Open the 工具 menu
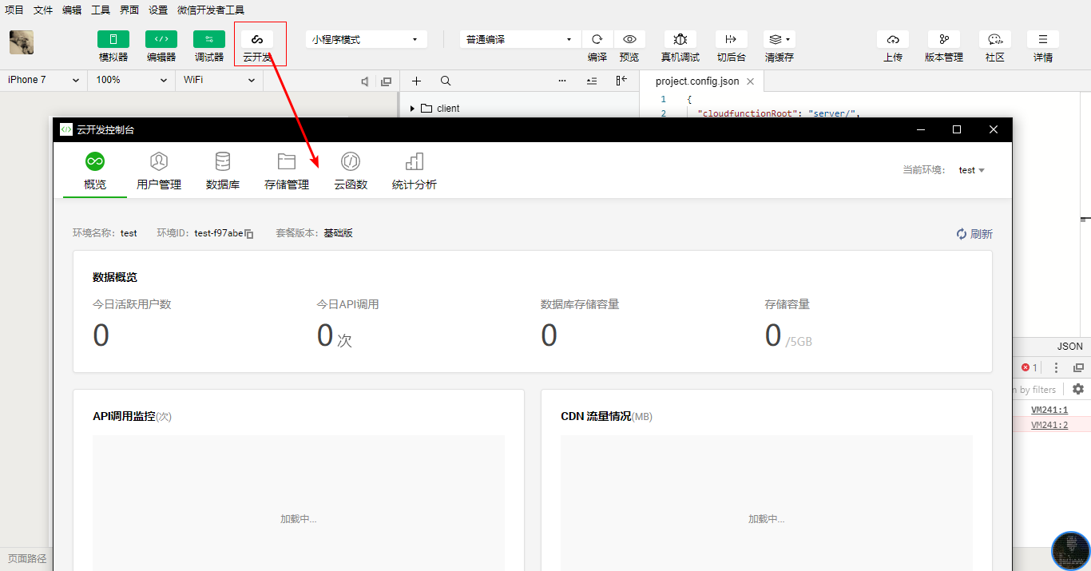The height and width of the screenshot is (571, 1091). click(x=101, y=10)
